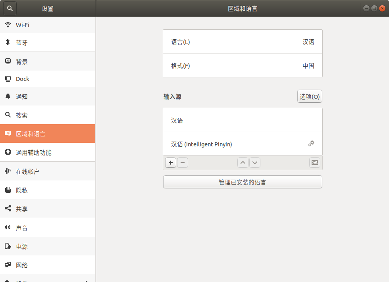
Task: Click the search icon in the Settings header
Action: coord(10,8)
